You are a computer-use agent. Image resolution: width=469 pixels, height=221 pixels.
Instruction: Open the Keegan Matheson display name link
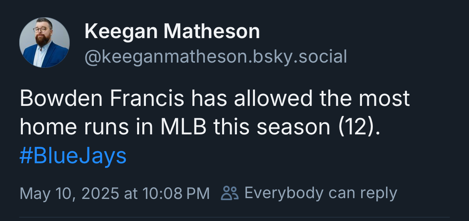(172, 32)
